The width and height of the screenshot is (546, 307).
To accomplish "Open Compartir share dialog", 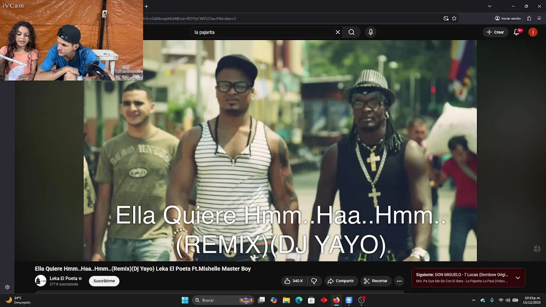I will click(340, 281).
